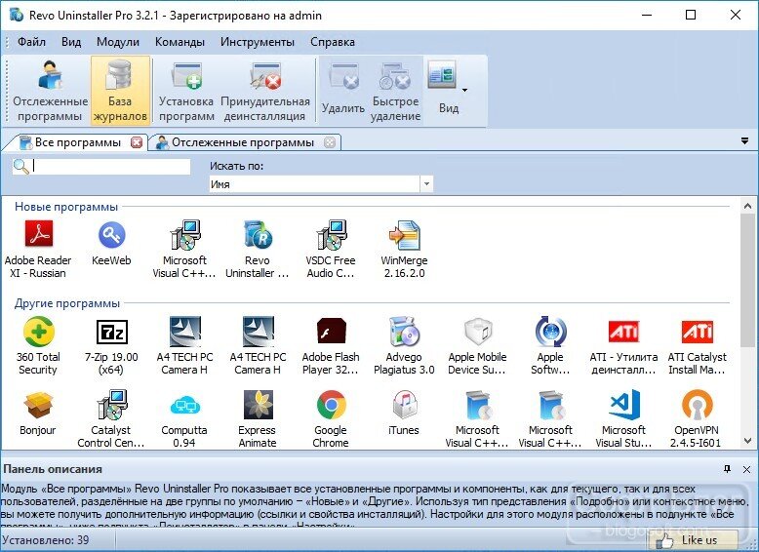Open the Вид view toolbar icon
Viewport: 759px width, 552px height.
[x=442, y=74]
